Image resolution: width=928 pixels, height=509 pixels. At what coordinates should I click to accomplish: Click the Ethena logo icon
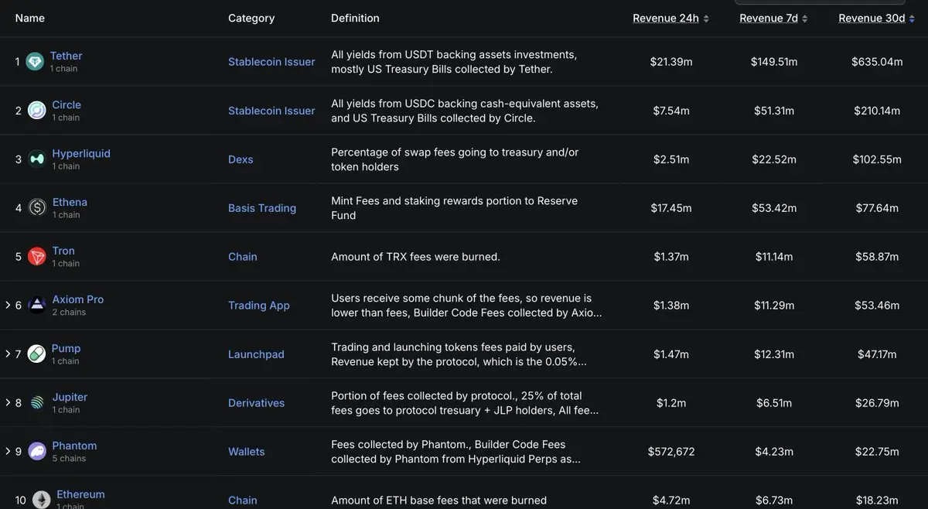click(x=37, y=208)
